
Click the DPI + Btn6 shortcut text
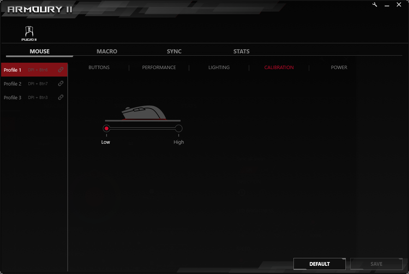pos(38,70)
